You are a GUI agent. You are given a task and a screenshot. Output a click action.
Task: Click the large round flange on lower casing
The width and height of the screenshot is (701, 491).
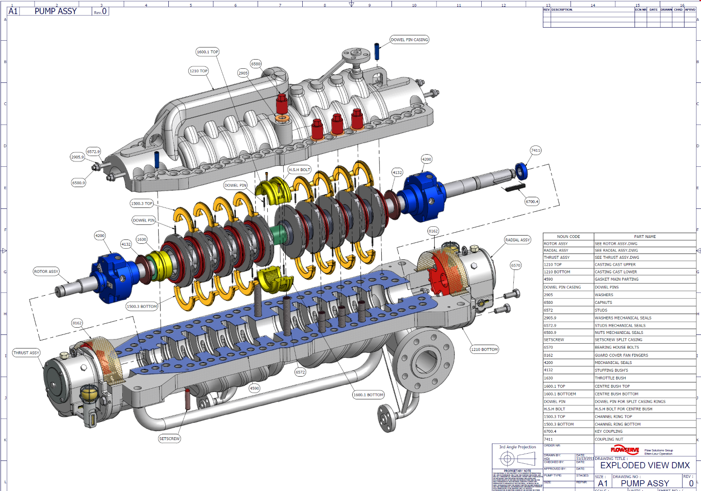[x=425, y=359]
